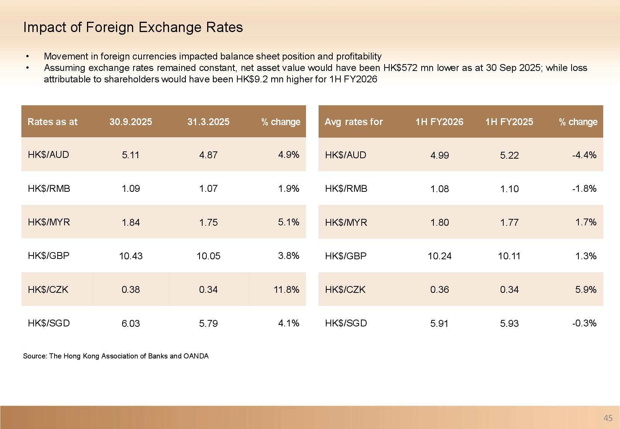Select the -0.3% SGD average change
This screenshot has height=429, width=620.
[584, 323]
